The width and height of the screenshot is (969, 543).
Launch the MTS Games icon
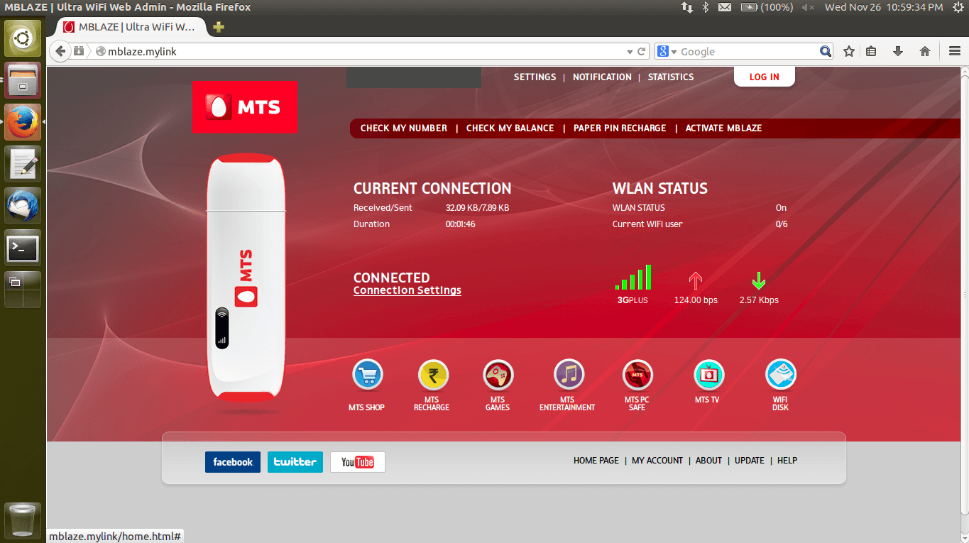pyautogui.click(x=498, y=375)
